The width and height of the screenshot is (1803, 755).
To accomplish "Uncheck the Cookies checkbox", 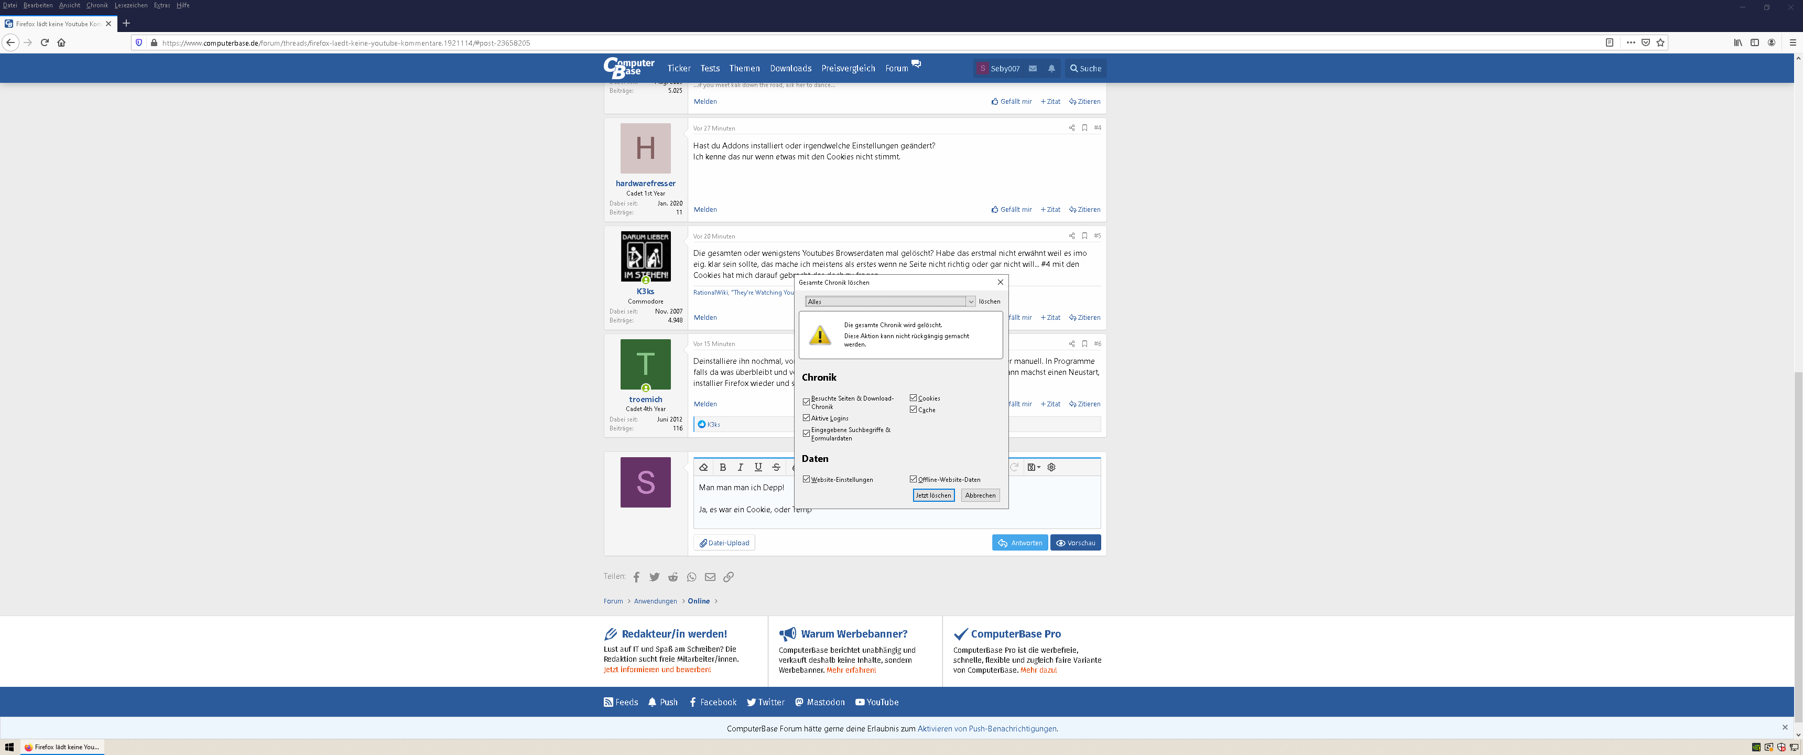I will click(x=914, y=398).
